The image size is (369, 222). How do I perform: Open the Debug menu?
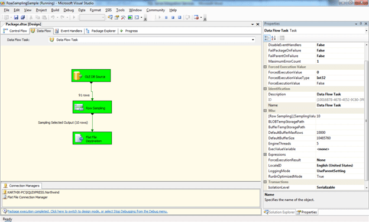tap(69, 10)
